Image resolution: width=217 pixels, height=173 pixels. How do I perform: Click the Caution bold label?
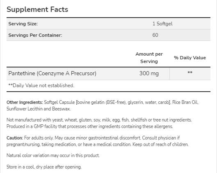[15, 138]
